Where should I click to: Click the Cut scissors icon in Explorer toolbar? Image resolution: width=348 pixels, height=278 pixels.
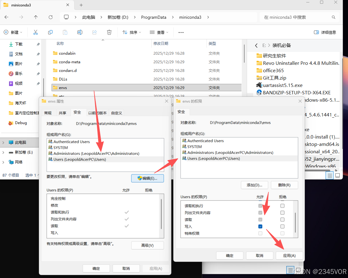pos(36,33)
